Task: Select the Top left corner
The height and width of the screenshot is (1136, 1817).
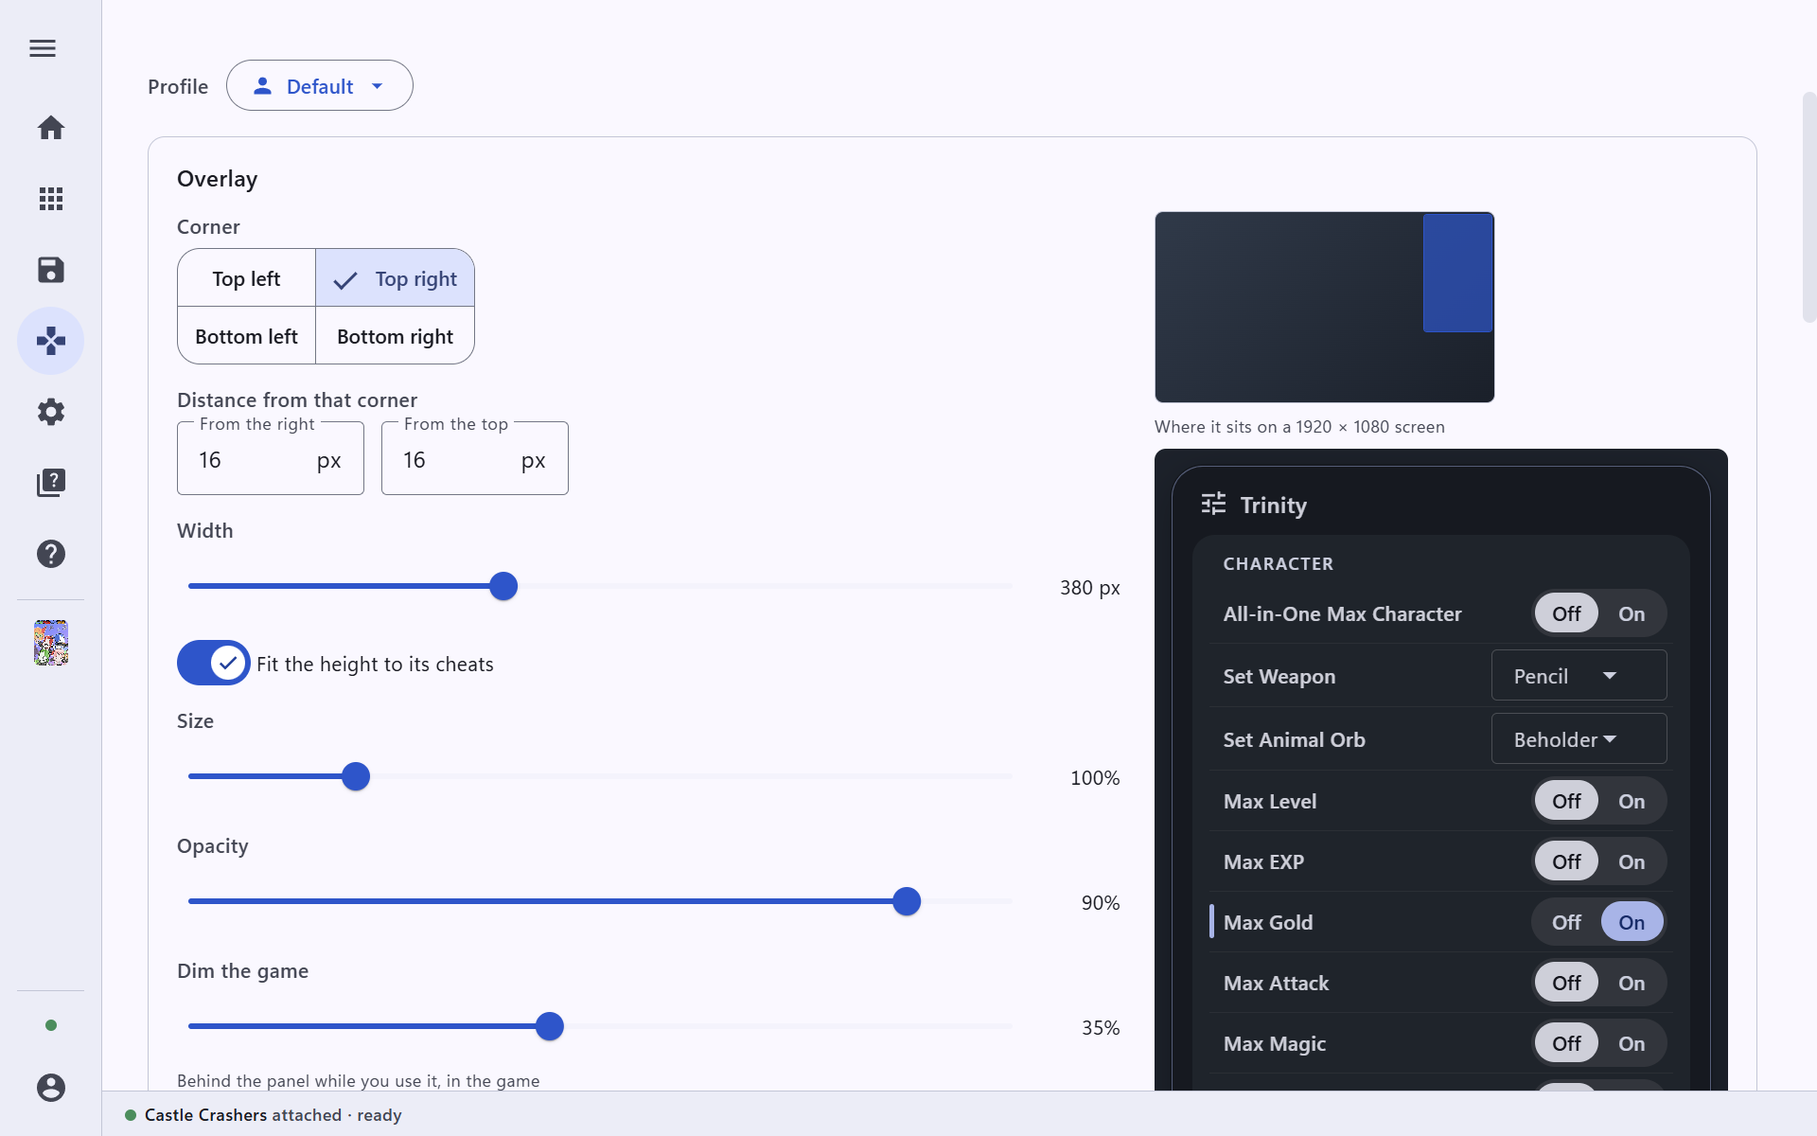Action: click(x=246, y=278)
